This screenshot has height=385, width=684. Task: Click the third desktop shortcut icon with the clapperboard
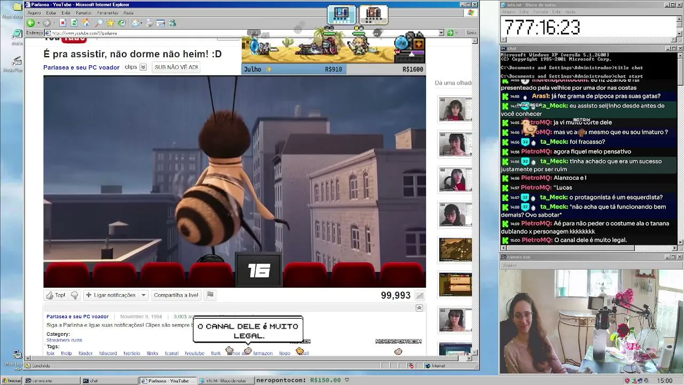[17, 61]
